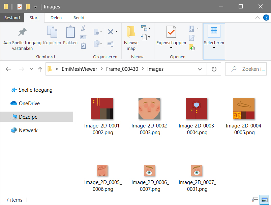Click the scissors cut icon
The width and height of the screenshot is (271, 205).
pyautogui.click(x=83, y=28)
